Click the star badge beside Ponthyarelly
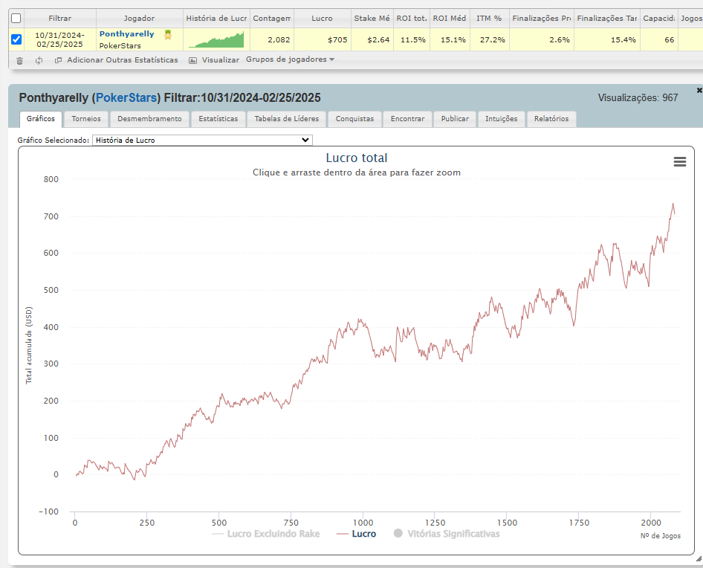Viewport: 703px width, 568px height. pyautogui.click(x=168, y=34)
